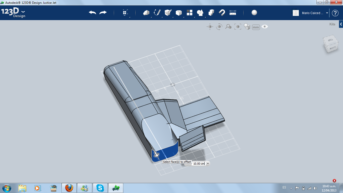
Task: Open the Grouping tool icon
Action: pyautogui.click(x=200, y=13)
